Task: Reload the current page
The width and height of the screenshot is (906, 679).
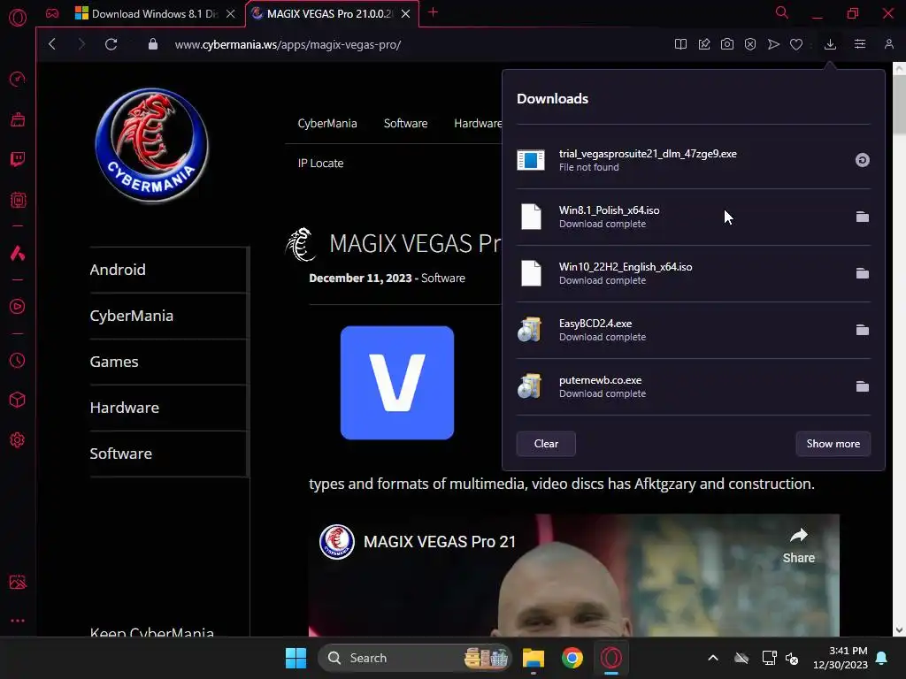Action: (111, 44)
